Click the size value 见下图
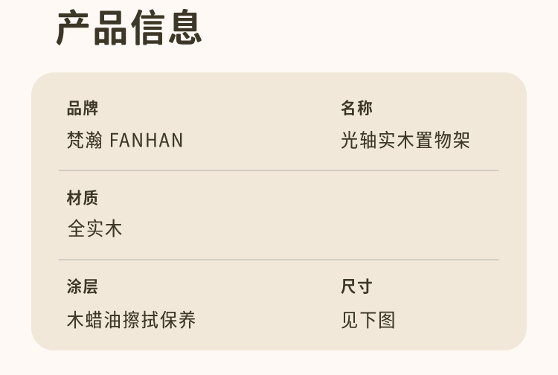Image resolution: width=558 pixels, height=375 pixels. (x=368, y=319)
